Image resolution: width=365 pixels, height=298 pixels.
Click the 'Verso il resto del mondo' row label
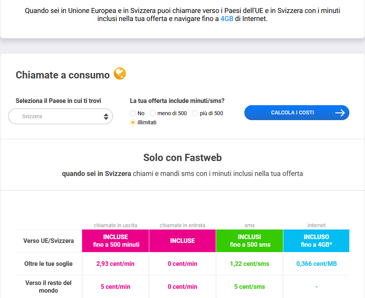[x=48, y=287]
